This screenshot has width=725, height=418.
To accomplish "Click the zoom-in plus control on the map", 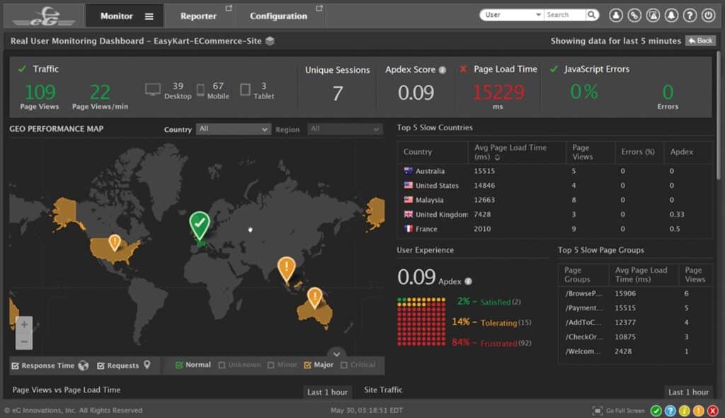I will pyautogui.click(x=23, y=324).
